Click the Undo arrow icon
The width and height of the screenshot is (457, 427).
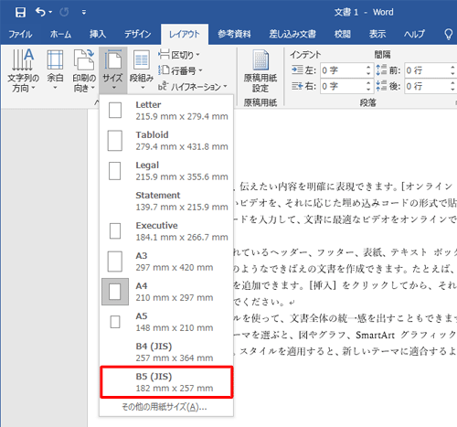point(40,12)
